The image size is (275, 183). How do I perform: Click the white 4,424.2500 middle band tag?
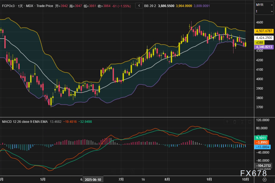point(264,38)
